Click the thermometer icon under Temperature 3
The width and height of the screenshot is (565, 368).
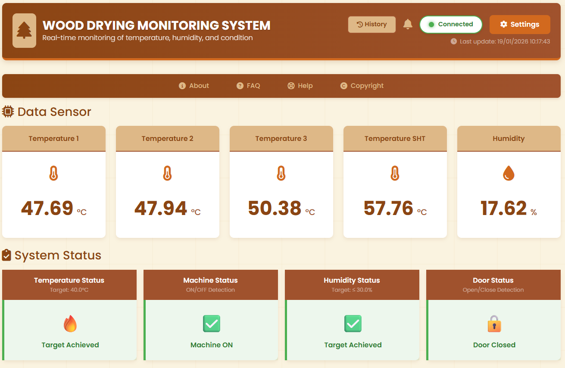281,174
